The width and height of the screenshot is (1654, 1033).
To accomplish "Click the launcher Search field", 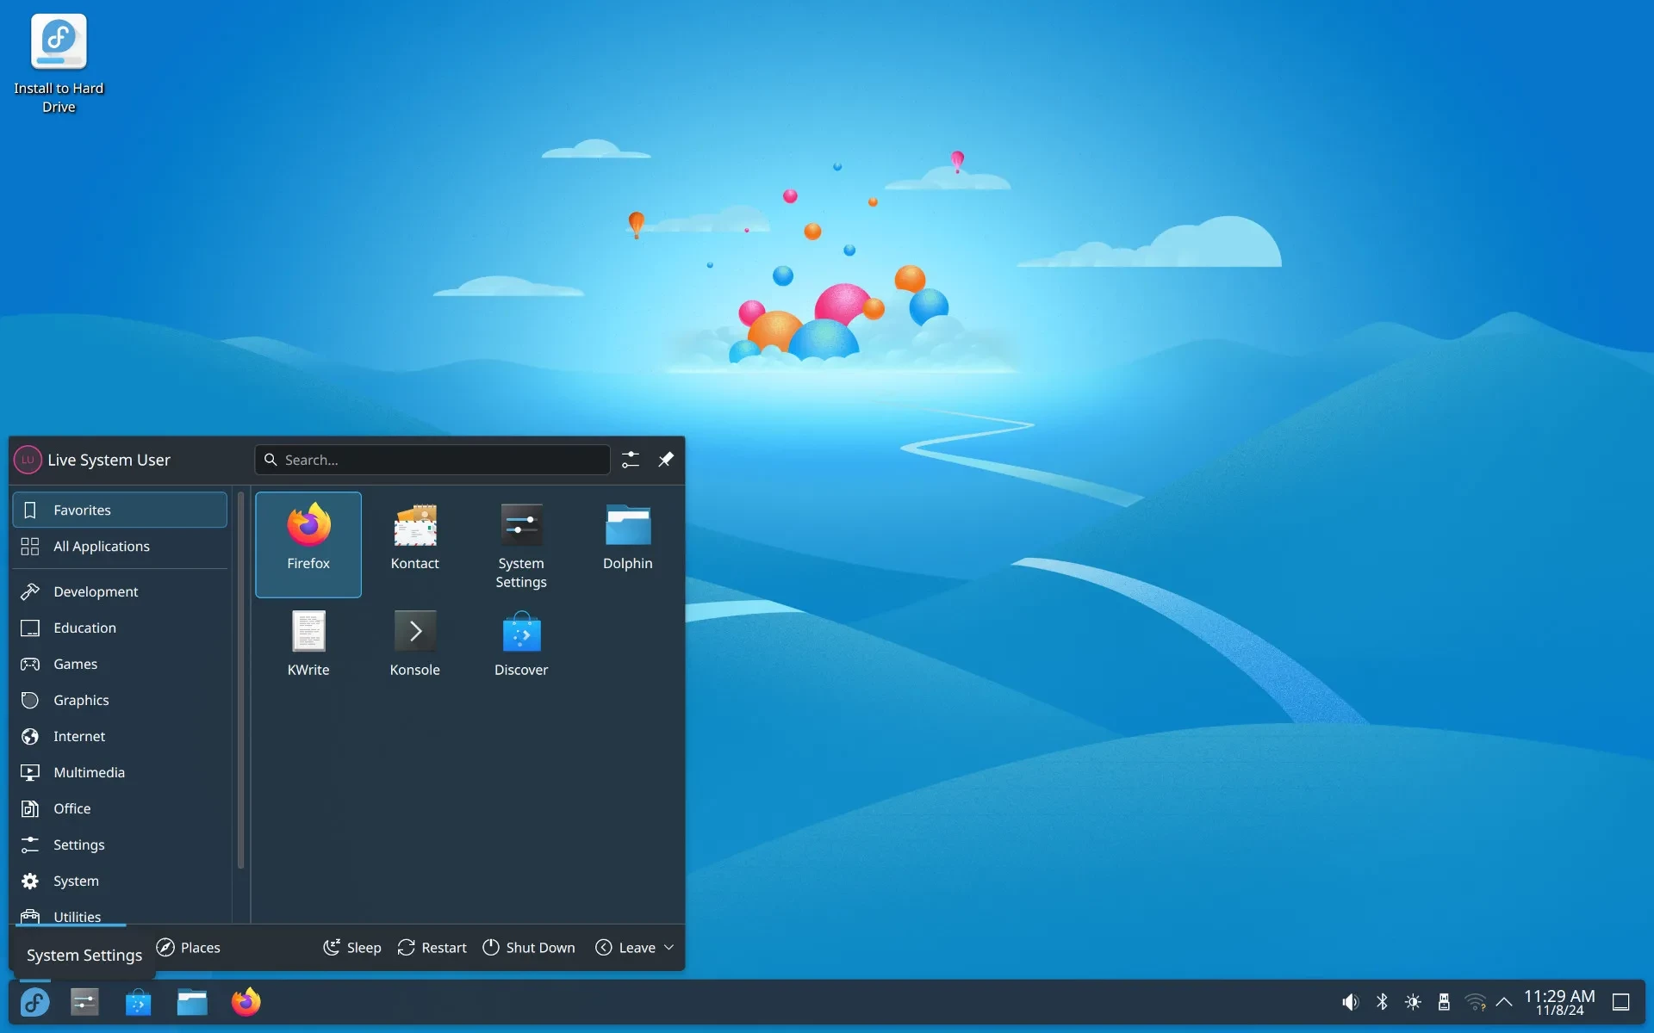I will (439, 460).
